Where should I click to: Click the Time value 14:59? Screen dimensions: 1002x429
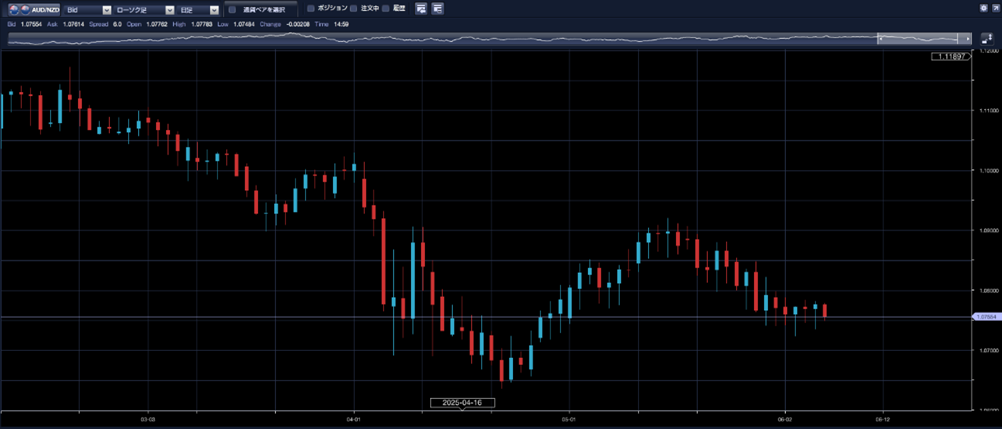(341, 24)
